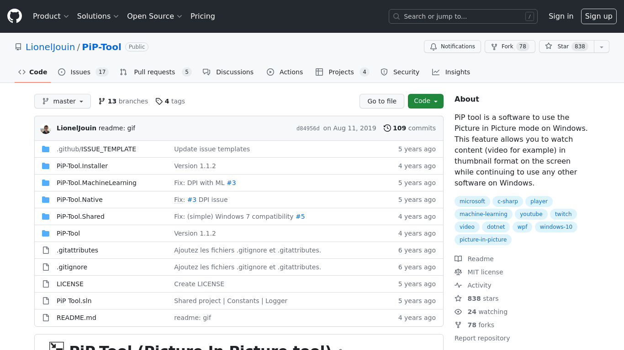Click inside Search or jump to field
Viewport: 624px width, 350px height.
463,16
